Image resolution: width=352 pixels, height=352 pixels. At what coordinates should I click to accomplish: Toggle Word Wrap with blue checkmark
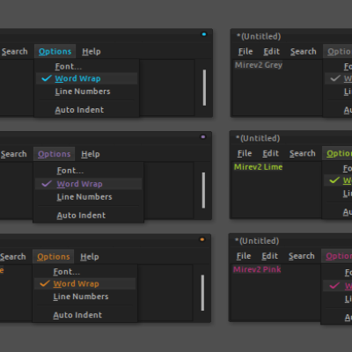click(x=87, y=78)
